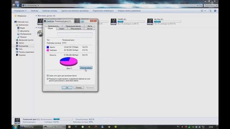Click the change view icon in toolbar
The height and width of the screenshot is (129, 230).
[x=202, y=11]
